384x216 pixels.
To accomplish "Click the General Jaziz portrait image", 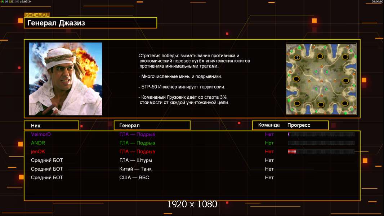I will tap(66, 79).
